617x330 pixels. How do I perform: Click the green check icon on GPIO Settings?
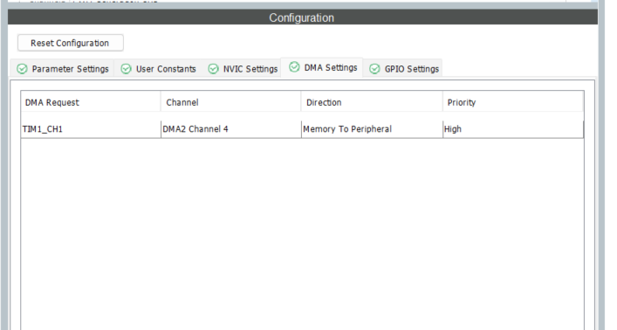pyautogui.click(x=374, y=69)
